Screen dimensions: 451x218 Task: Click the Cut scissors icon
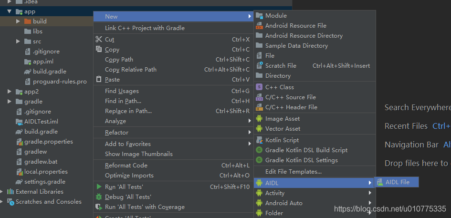click(99, 40)
